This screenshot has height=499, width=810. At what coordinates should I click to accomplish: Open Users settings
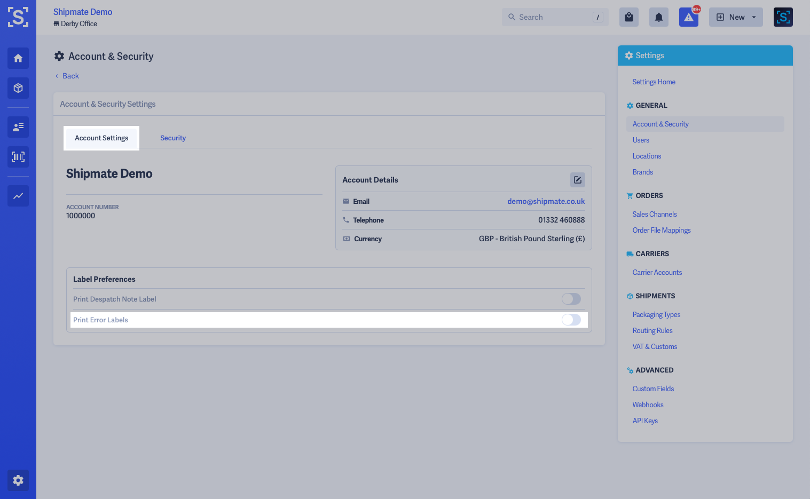point(641,140)
